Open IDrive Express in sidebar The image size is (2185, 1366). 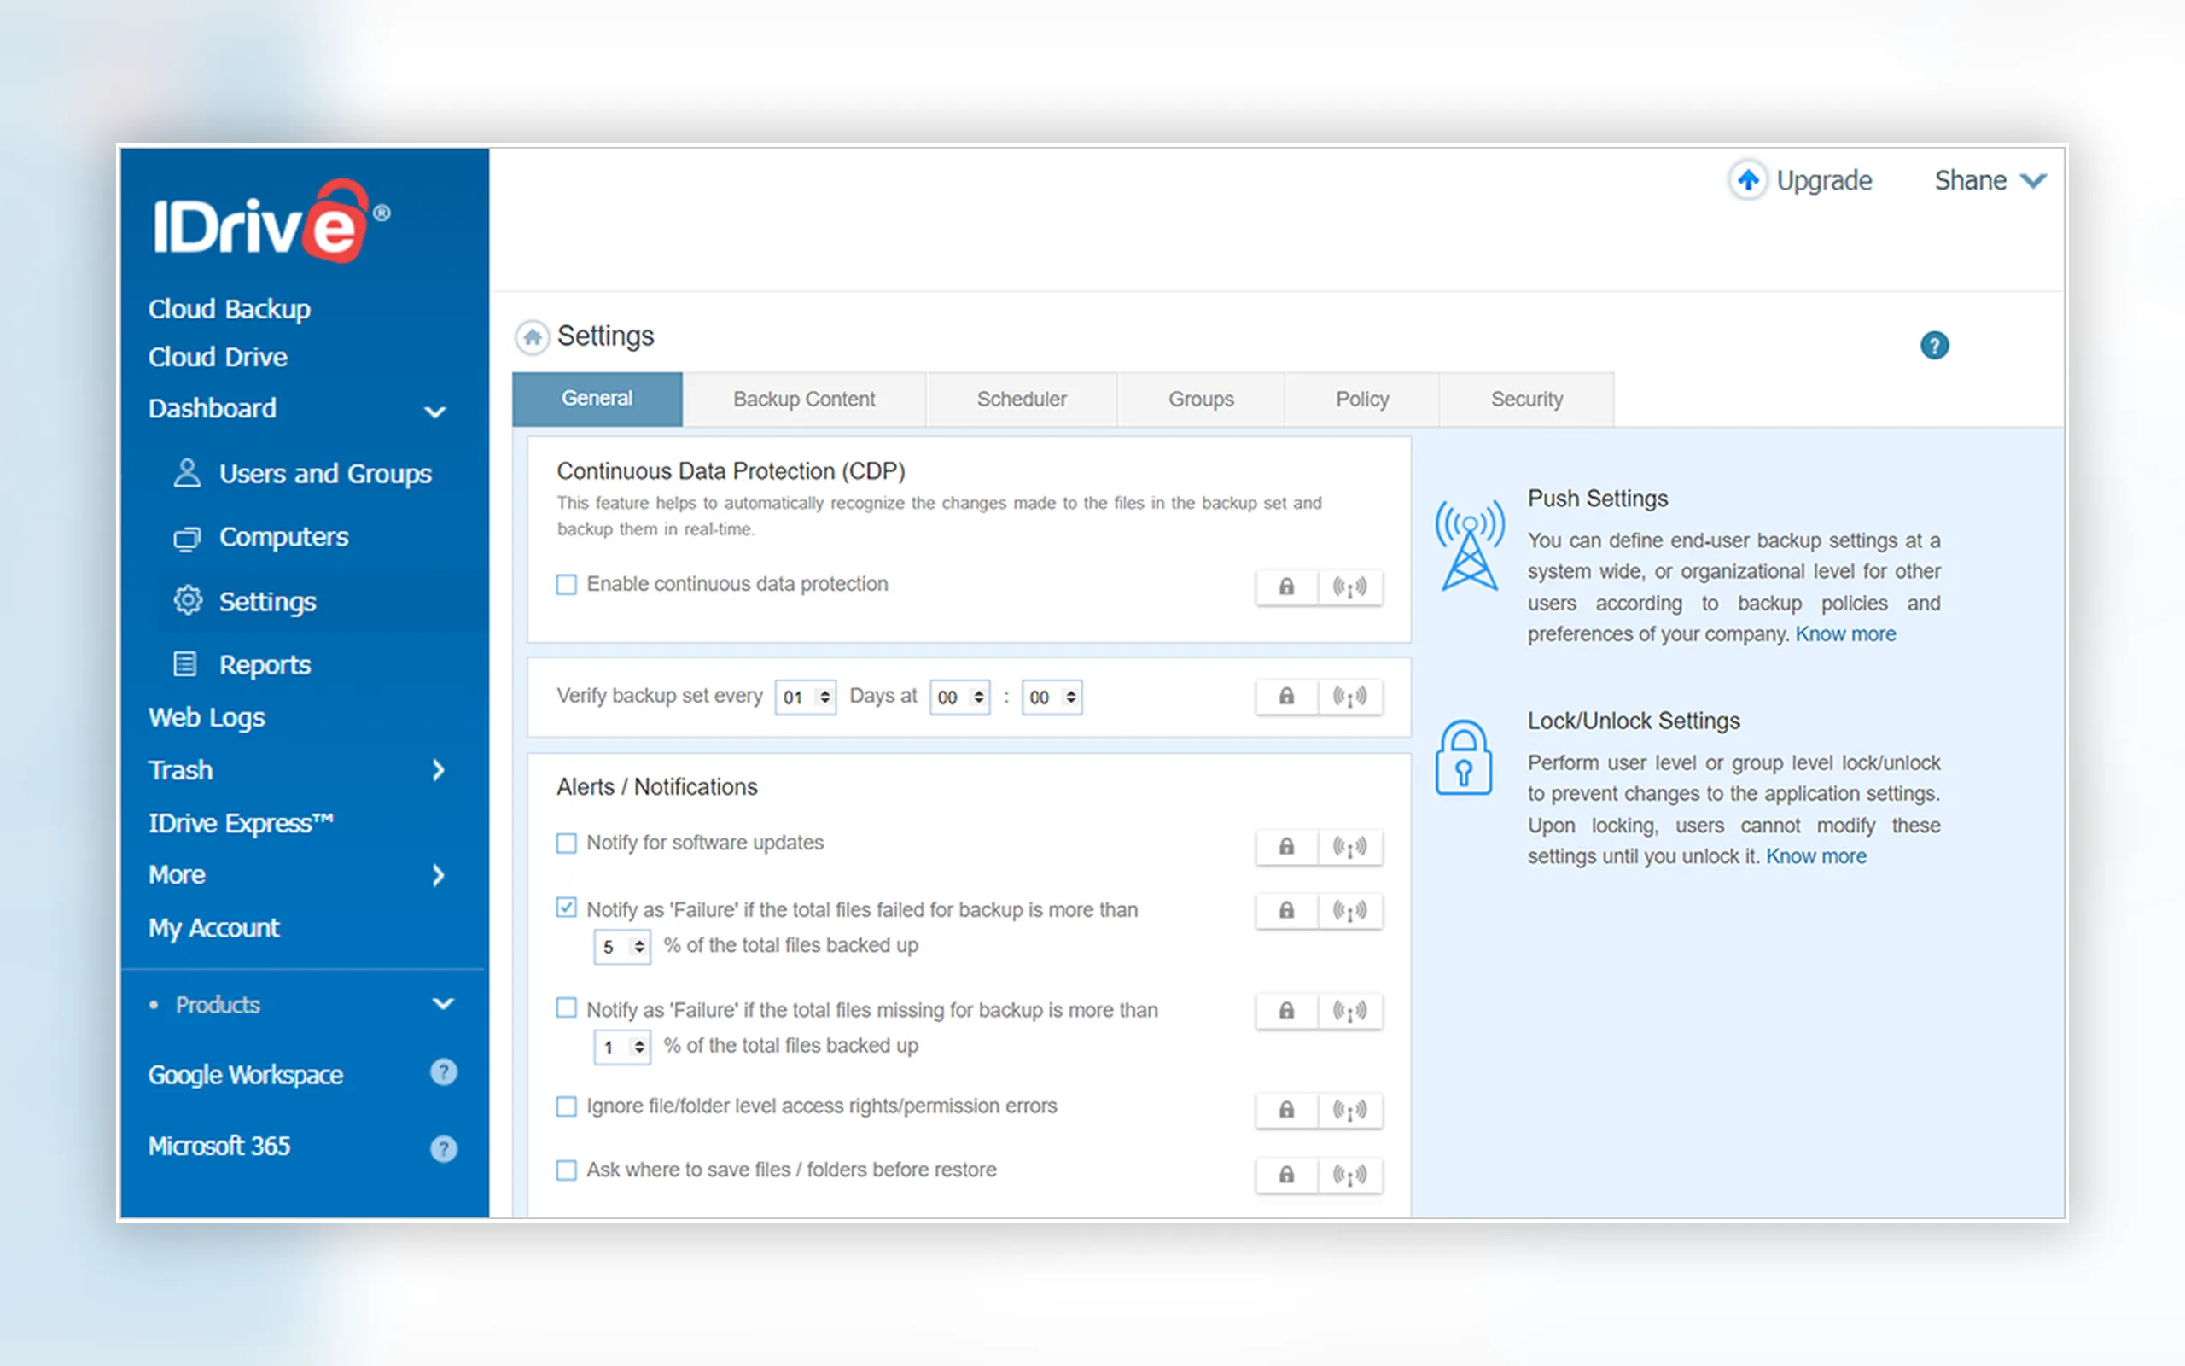[240, 823]
